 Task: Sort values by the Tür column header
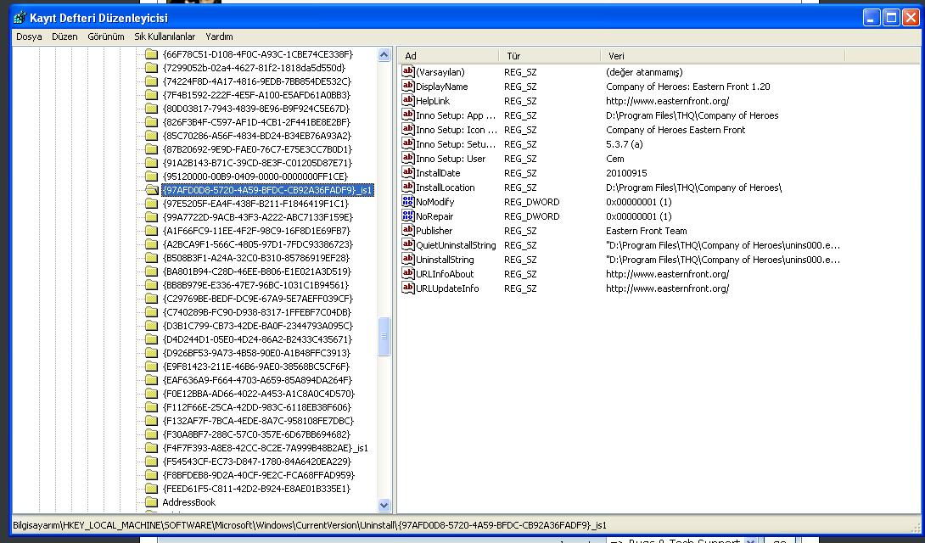pos(550,56)
